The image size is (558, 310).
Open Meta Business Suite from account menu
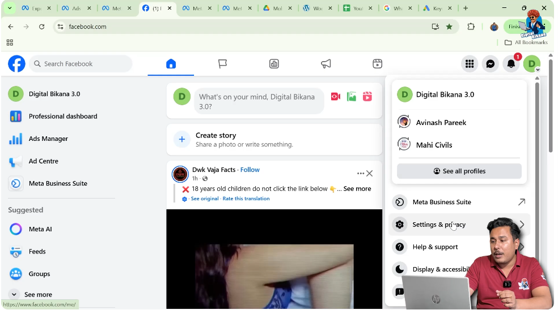coord(459,202)
